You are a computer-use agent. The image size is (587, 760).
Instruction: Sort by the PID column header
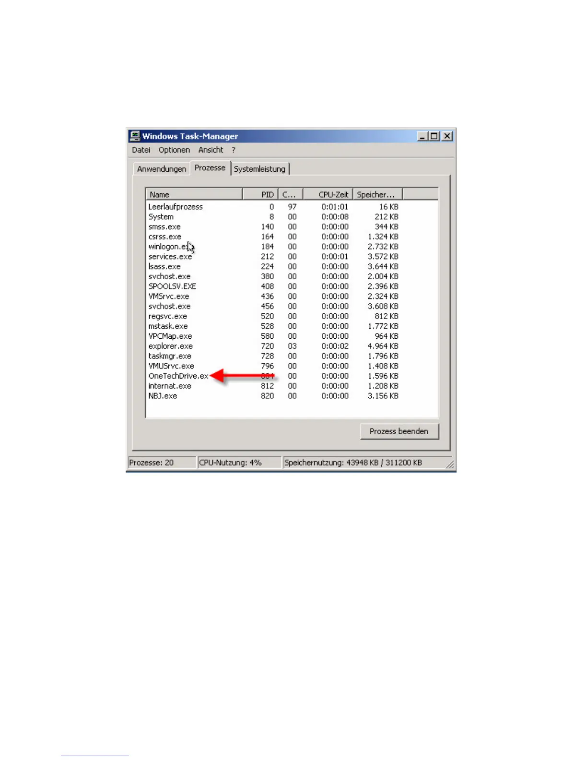(260, 194)
